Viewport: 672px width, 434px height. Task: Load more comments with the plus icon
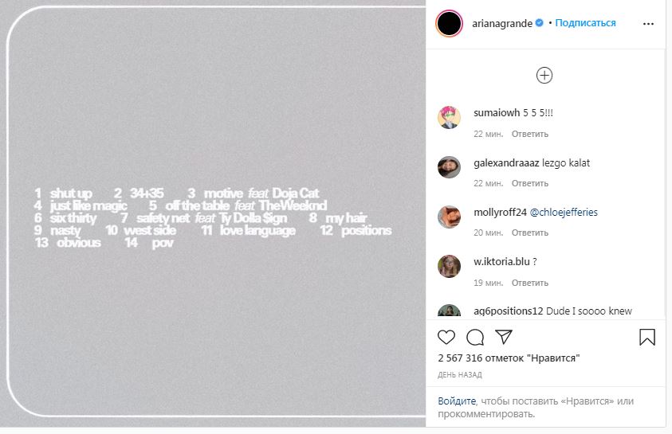(x=544, y=76)
